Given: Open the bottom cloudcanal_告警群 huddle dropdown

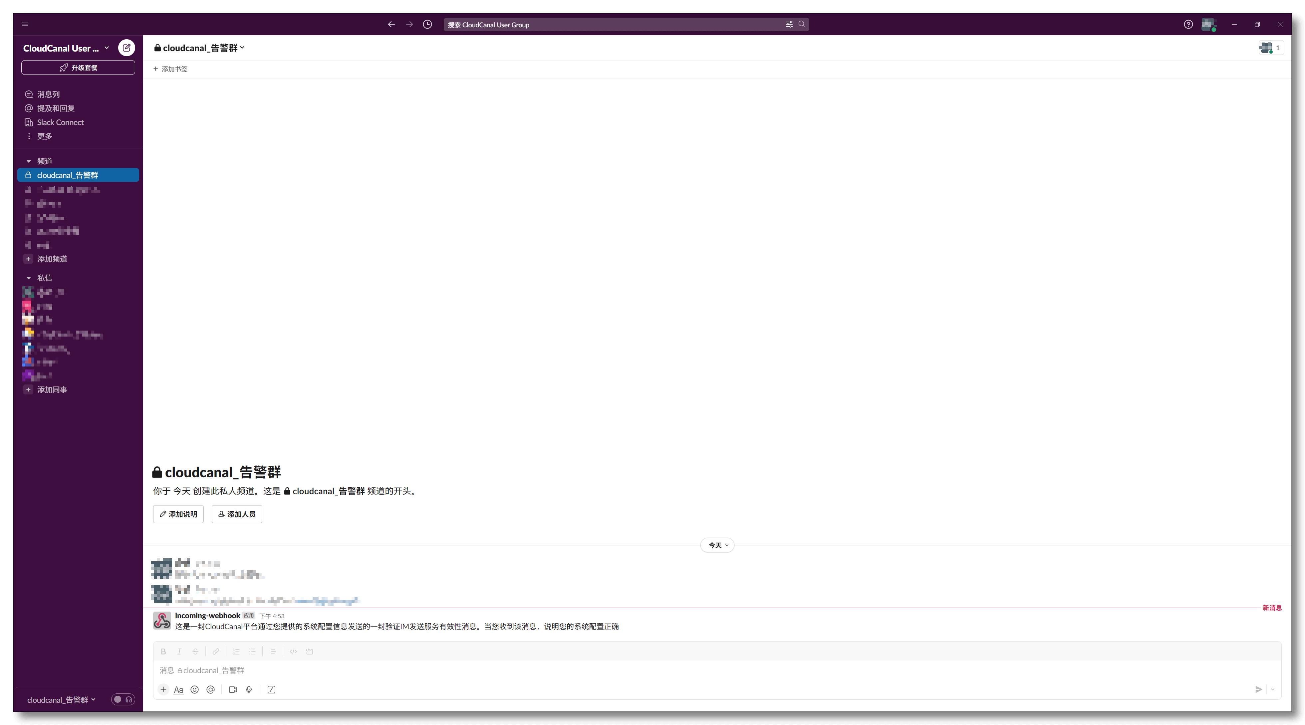Looking at the screenshot, I should point(61,700).
